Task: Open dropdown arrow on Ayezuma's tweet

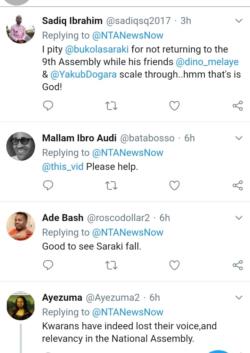Action: click(239, 298)
